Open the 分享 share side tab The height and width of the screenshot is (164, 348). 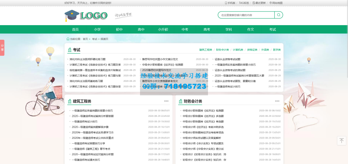pos(2,48)
